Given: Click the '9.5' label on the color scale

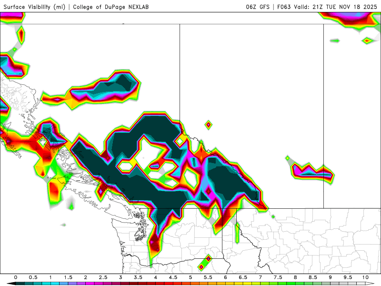Looking at the screenshot, I should [x=348, y=277].
